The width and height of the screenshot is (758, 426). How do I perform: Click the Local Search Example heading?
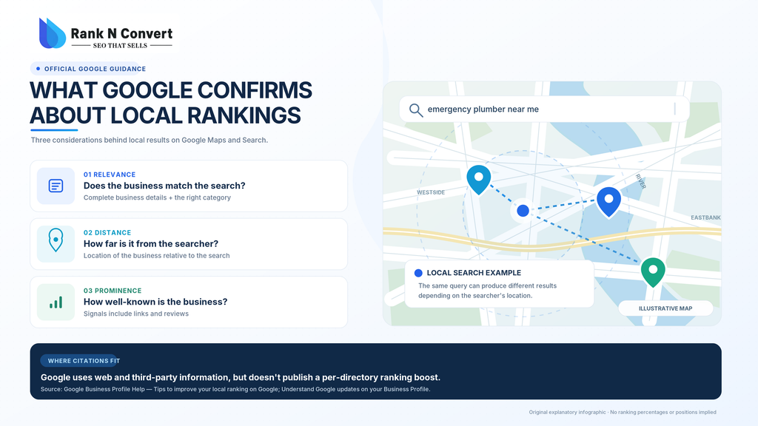(x=474, y=273)
